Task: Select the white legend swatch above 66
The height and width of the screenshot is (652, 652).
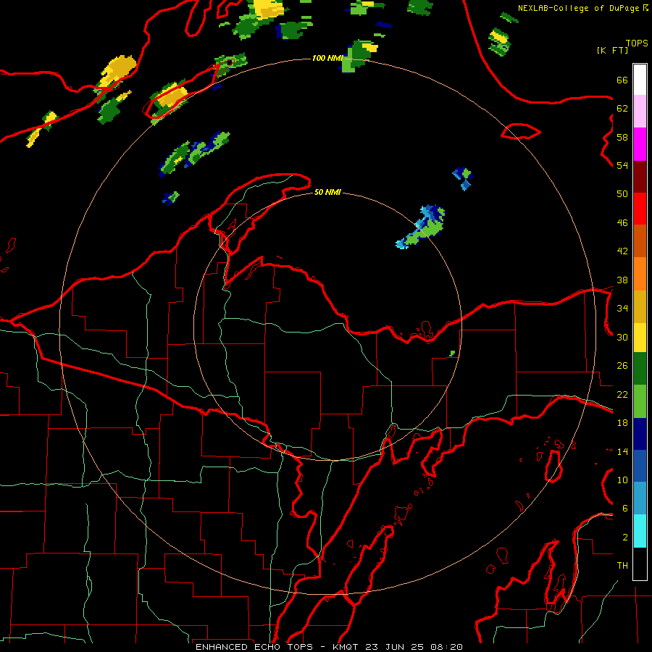Action: [640, 80]
